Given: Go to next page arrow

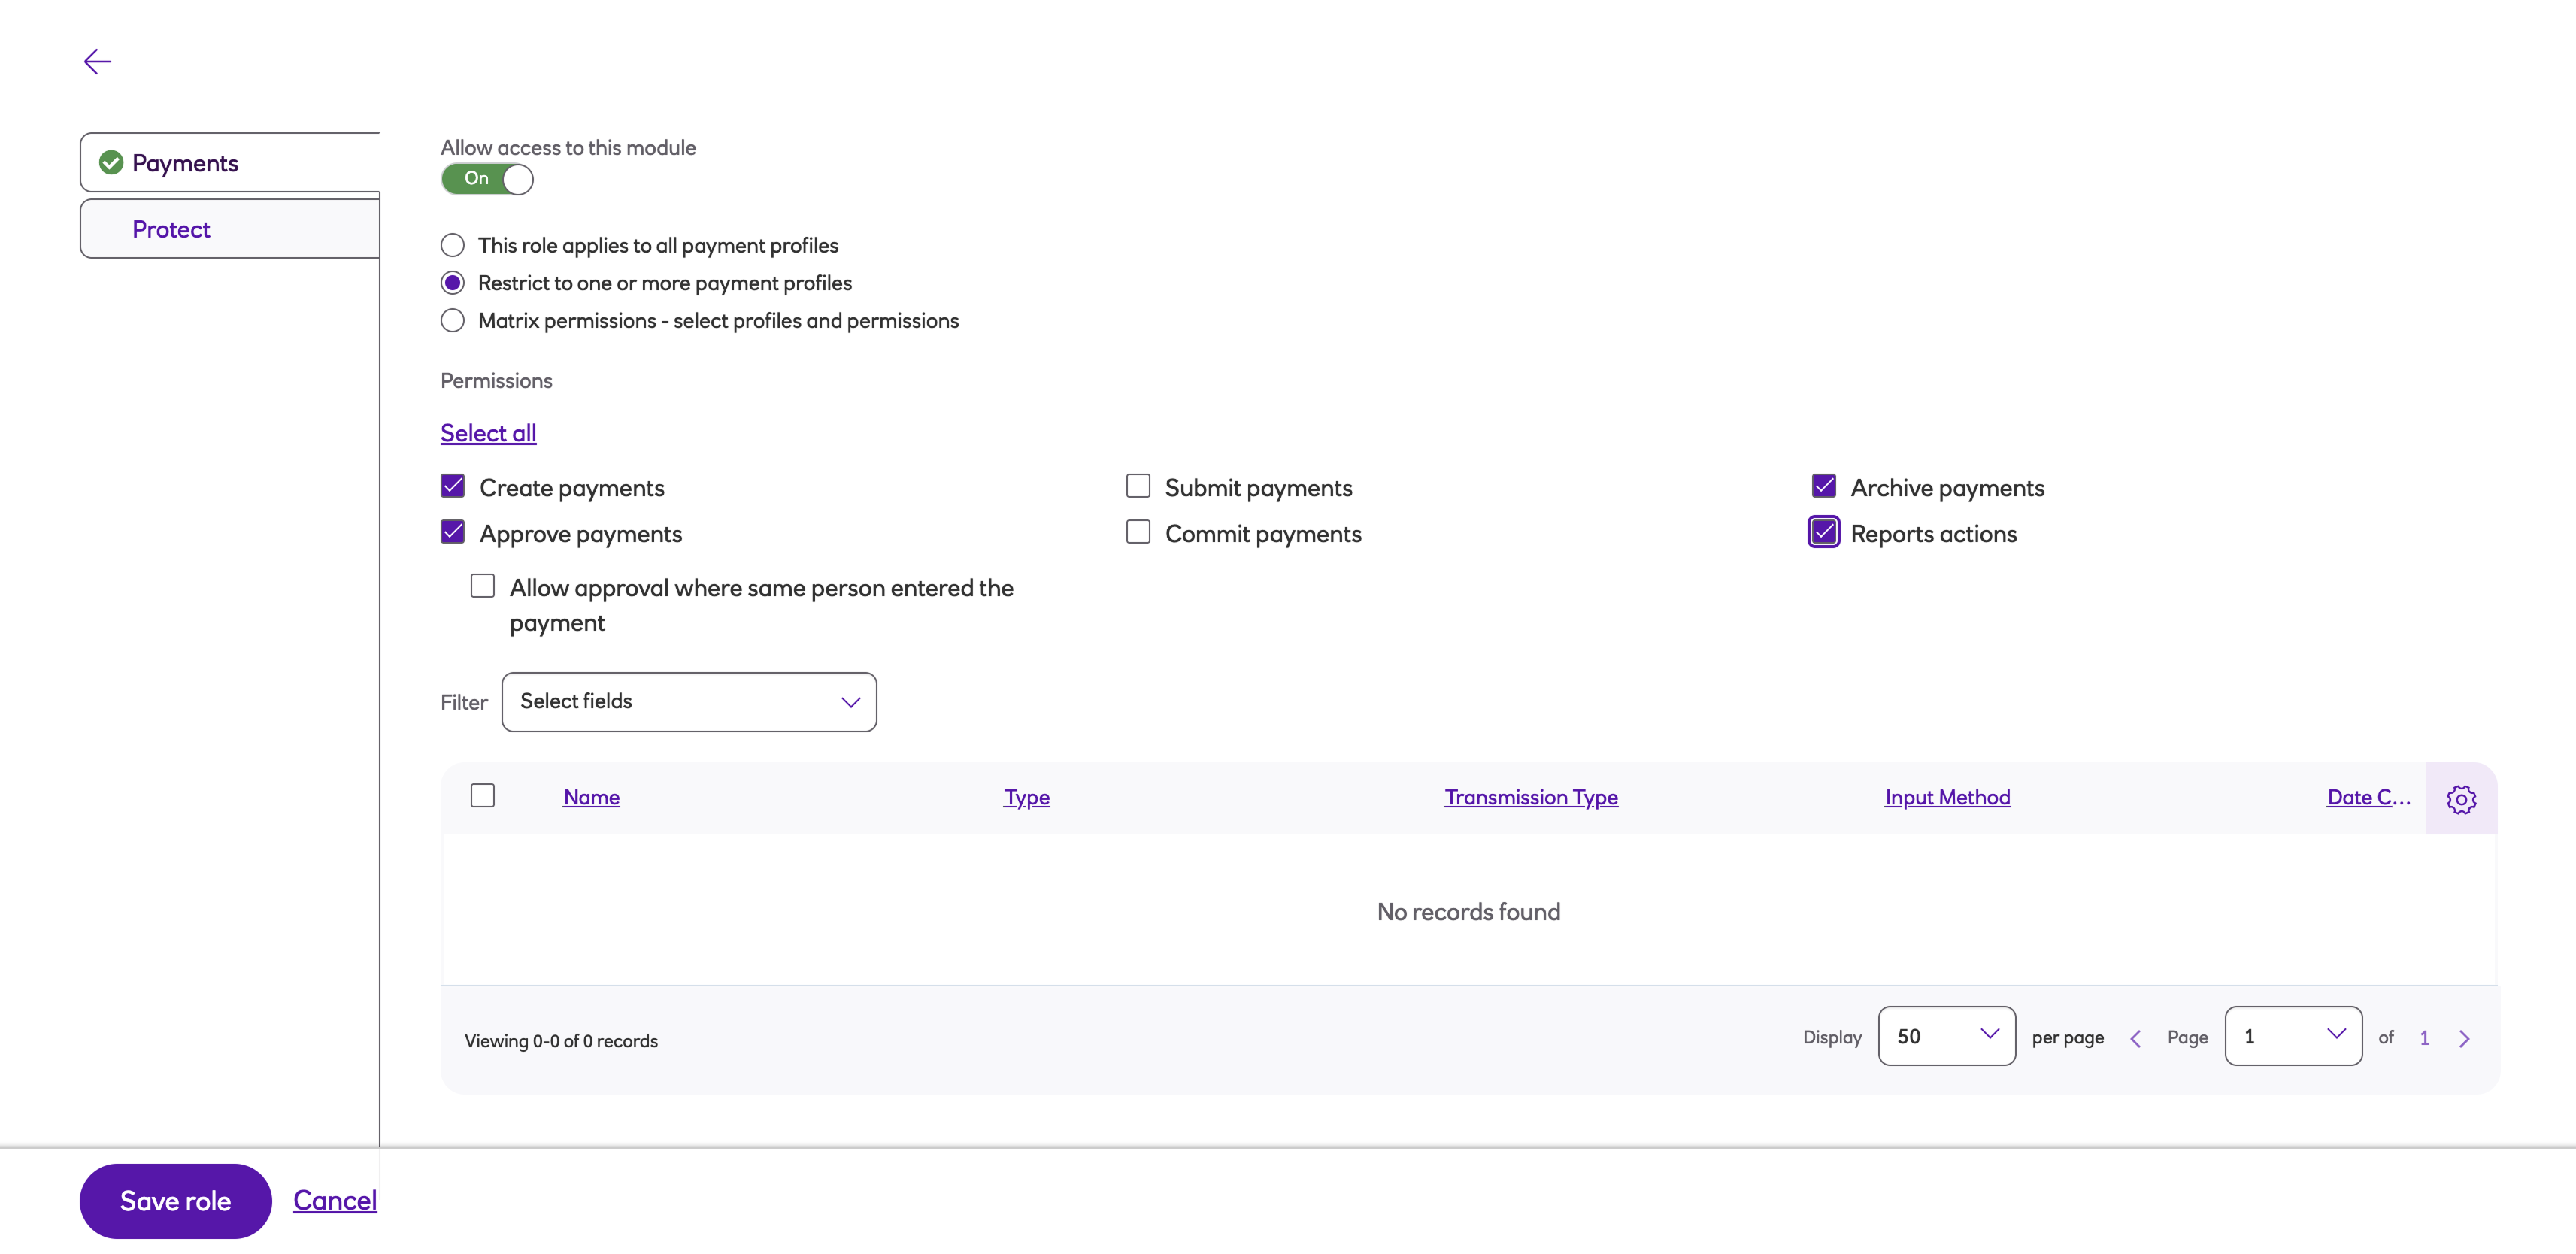Looking at the screenshot, I should 2464,1039.
